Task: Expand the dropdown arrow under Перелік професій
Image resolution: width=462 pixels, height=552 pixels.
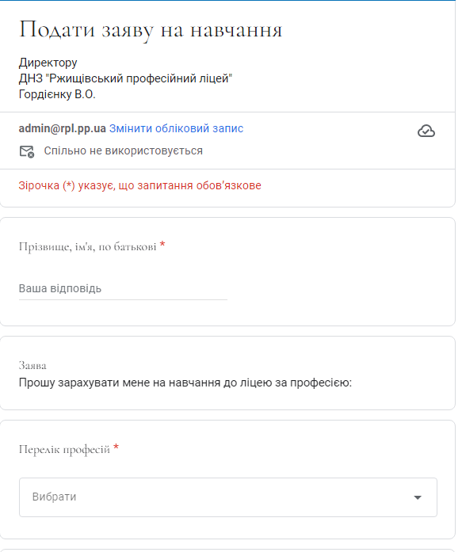Action: point(418,497)
